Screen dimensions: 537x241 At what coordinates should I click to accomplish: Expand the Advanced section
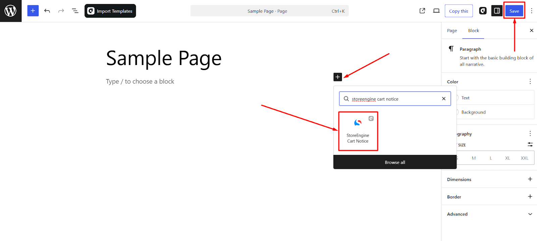click(x=530, y=214)
